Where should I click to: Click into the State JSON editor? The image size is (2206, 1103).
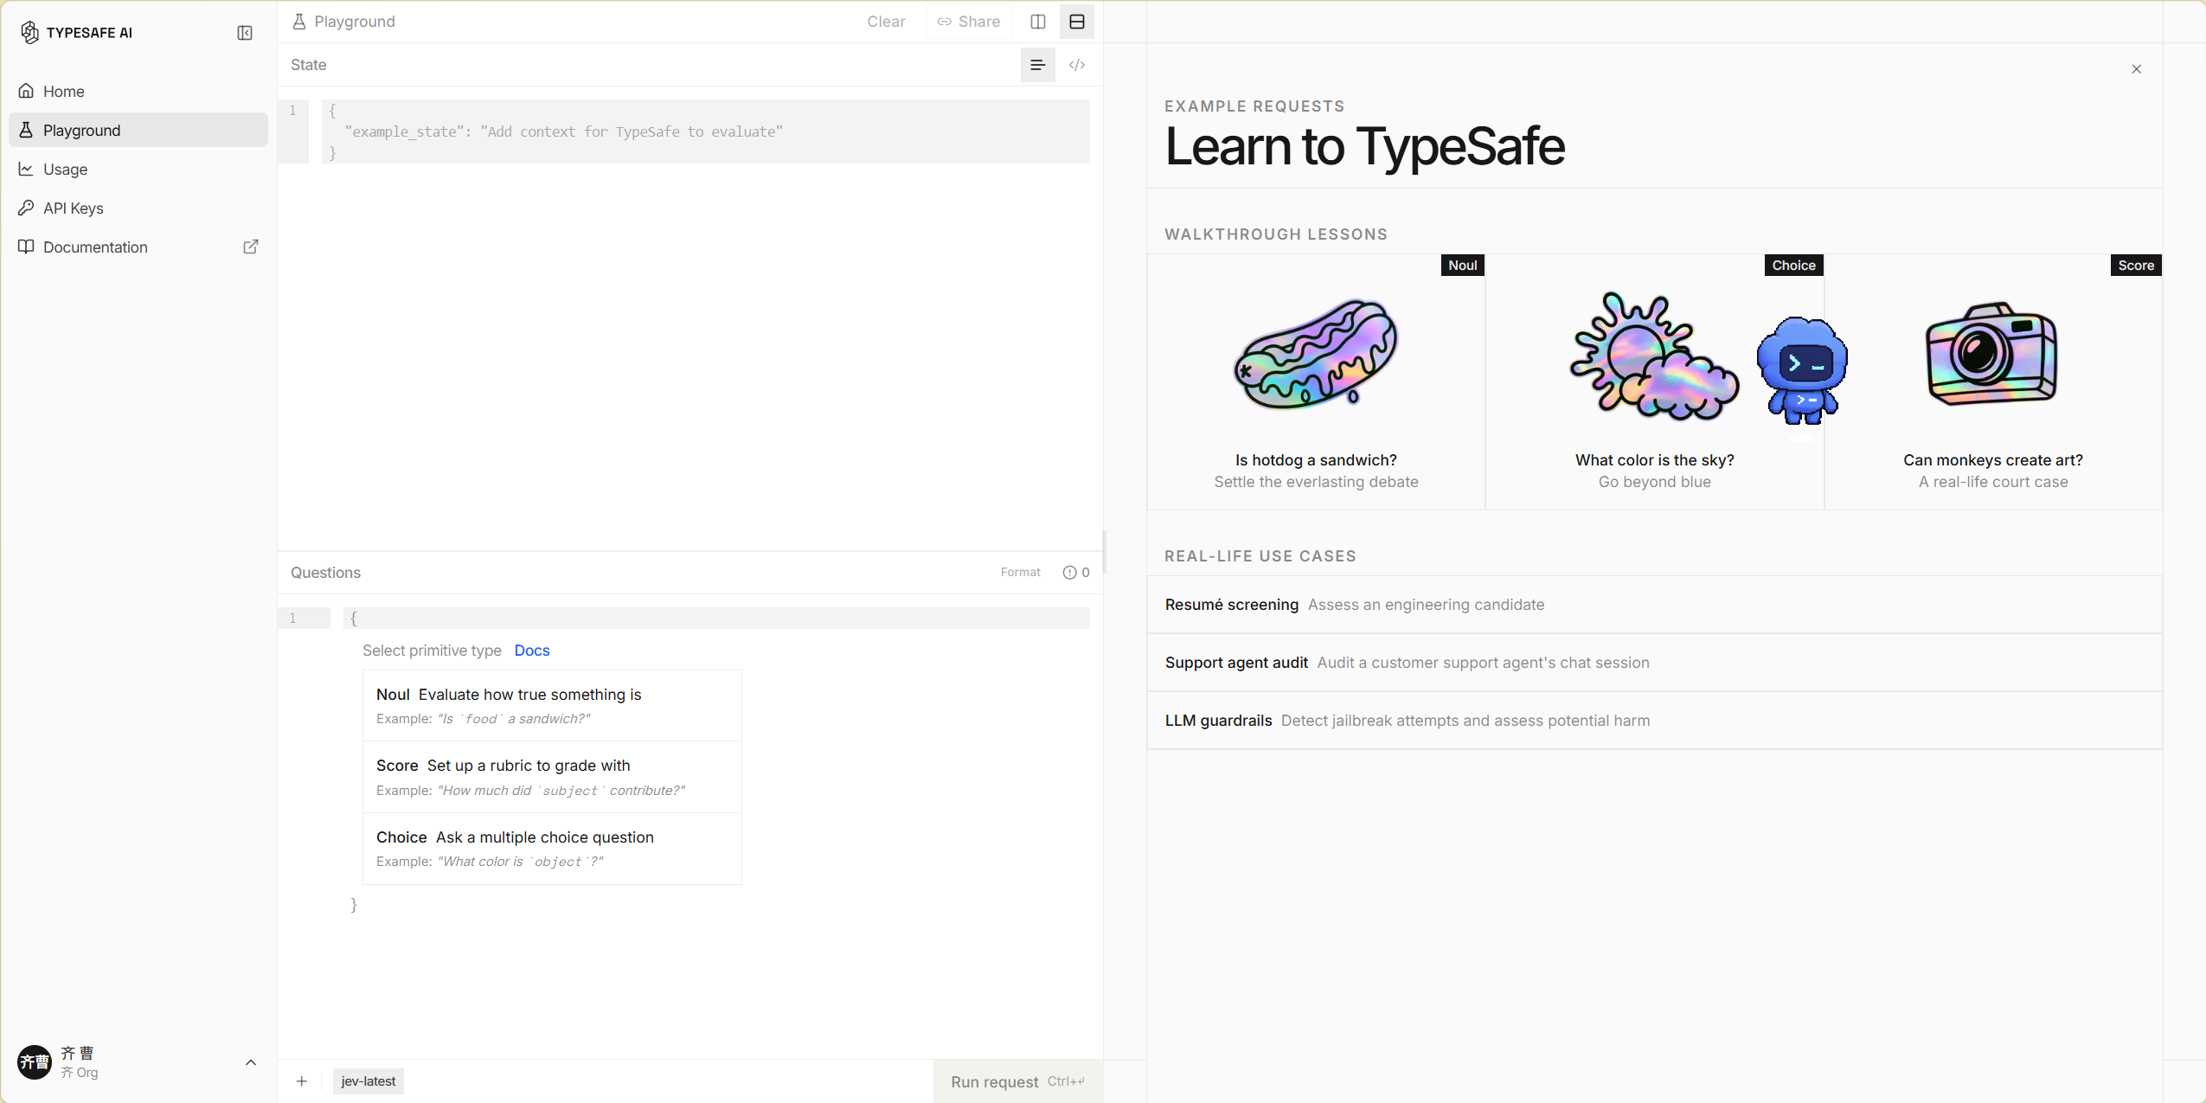tap(705, 131)
